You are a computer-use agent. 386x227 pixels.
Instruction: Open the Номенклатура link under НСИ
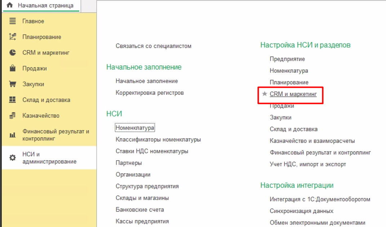coord(135,128)
